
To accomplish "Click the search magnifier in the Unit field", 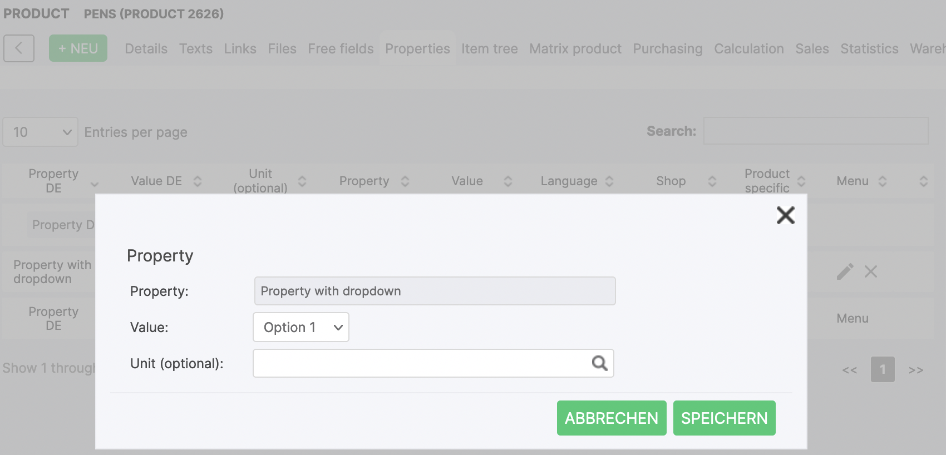I will 599,363.
